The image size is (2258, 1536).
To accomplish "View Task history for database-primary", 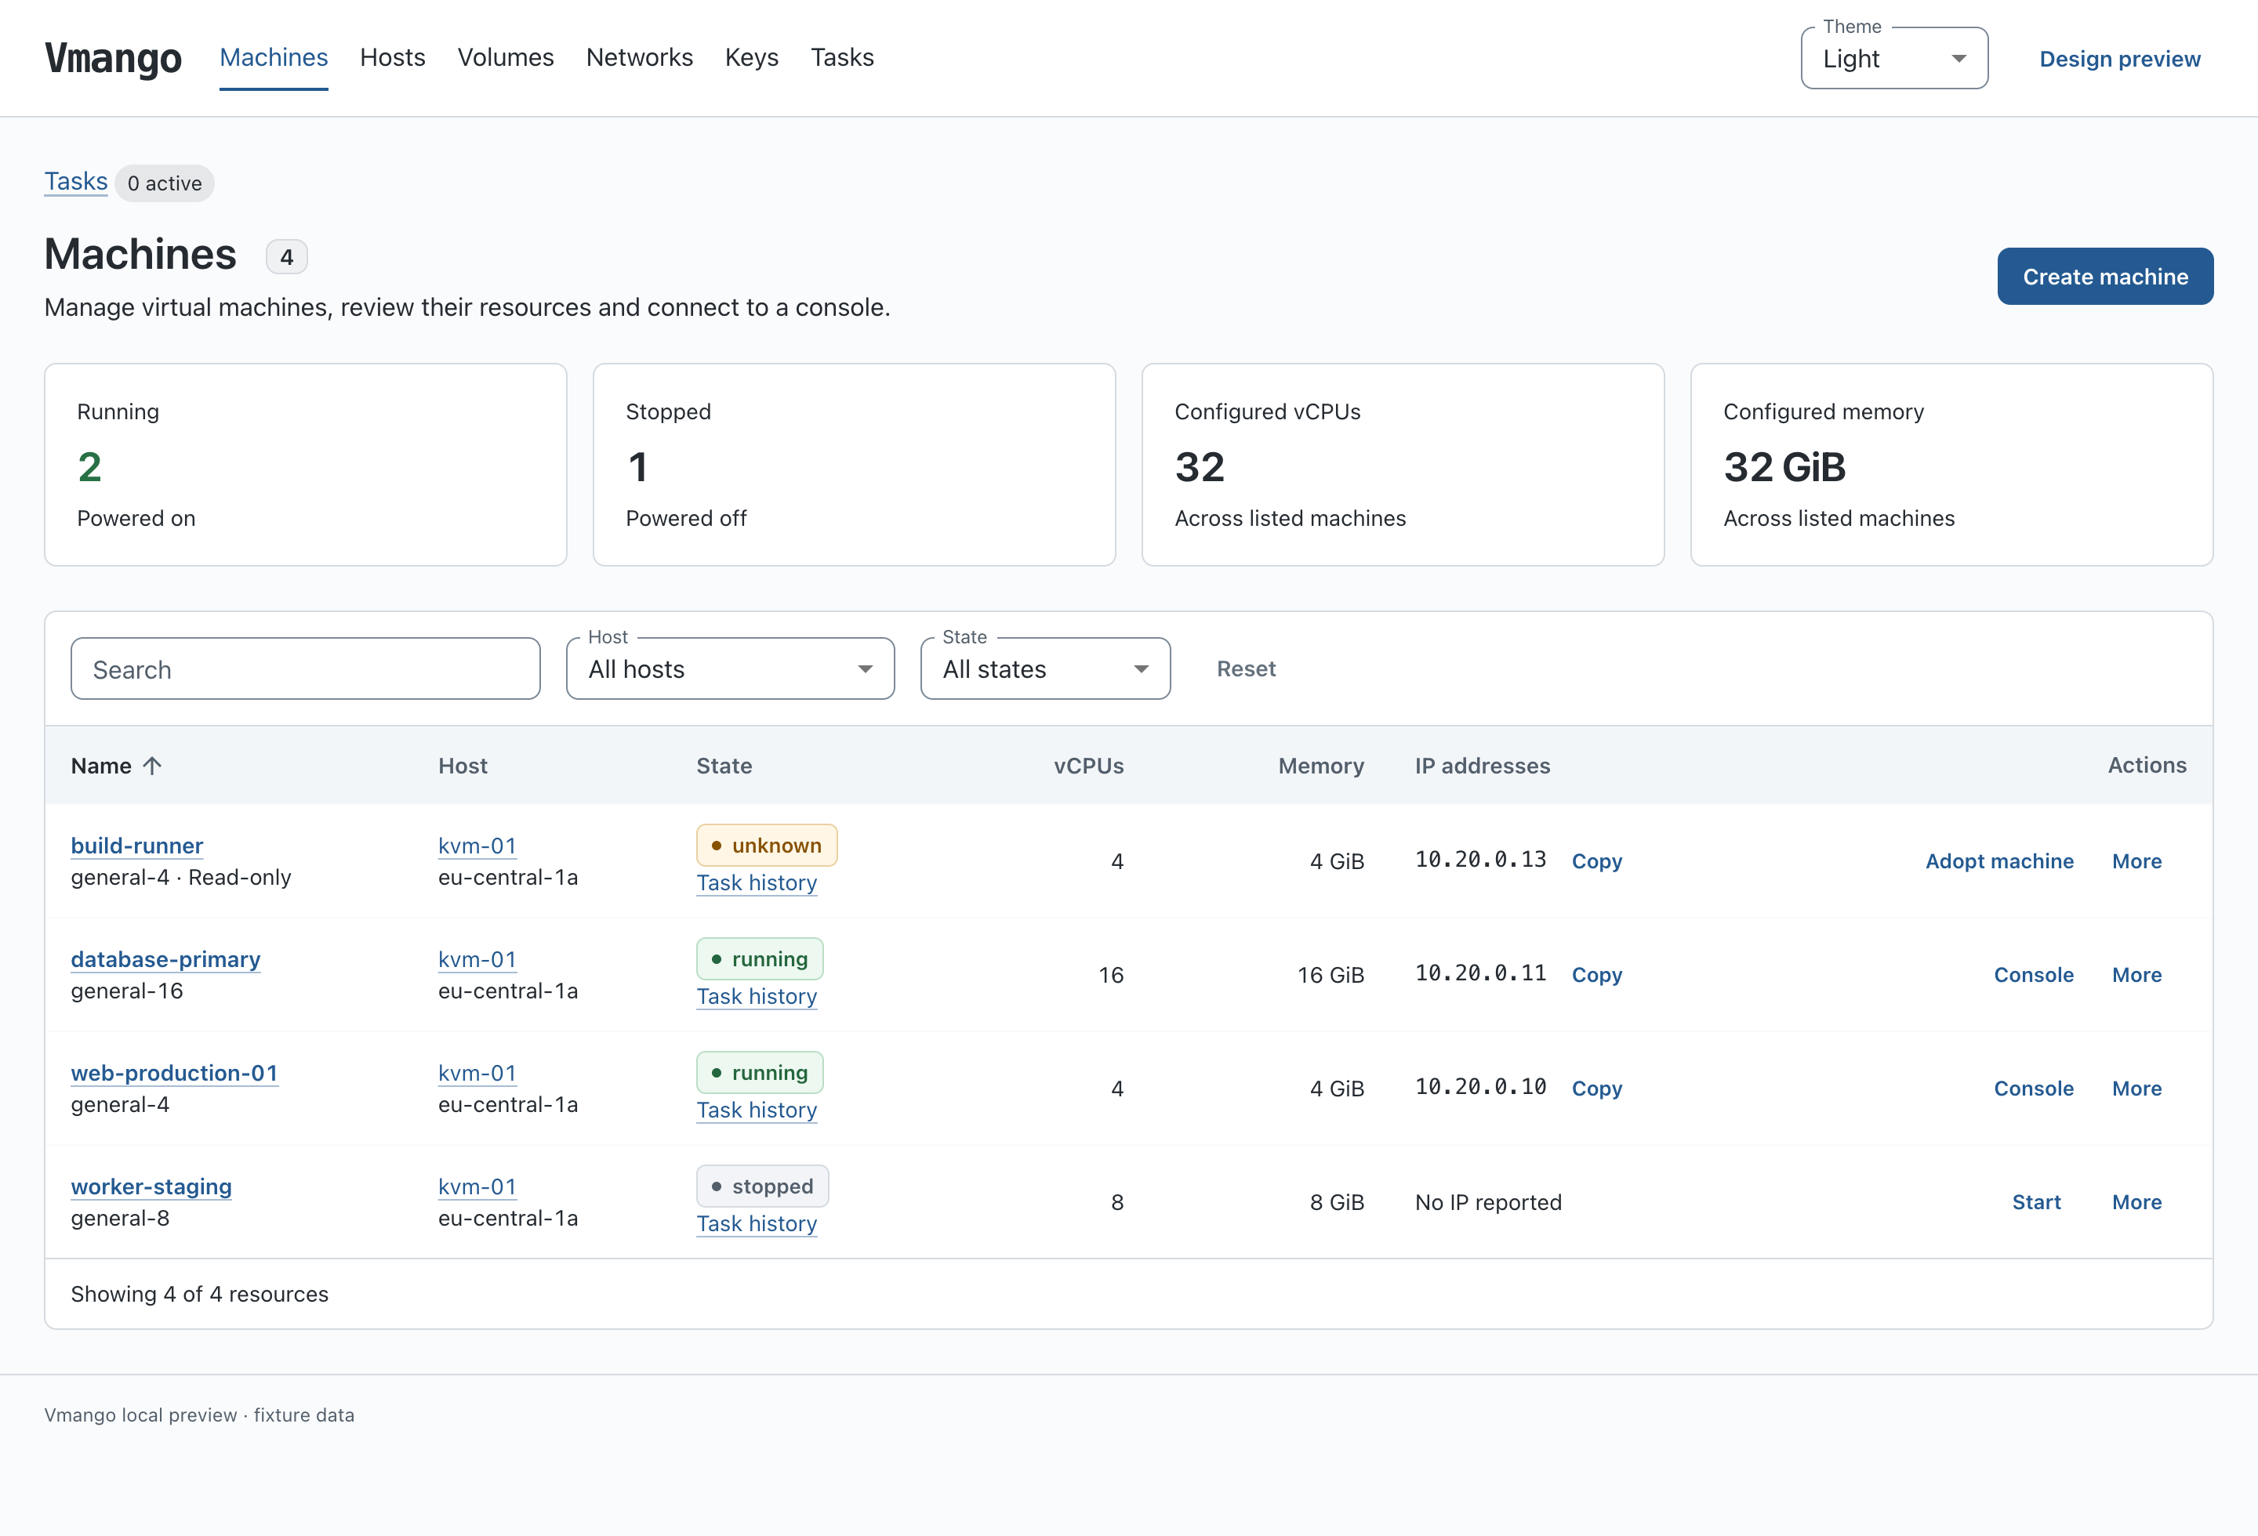I will (757, 996).
